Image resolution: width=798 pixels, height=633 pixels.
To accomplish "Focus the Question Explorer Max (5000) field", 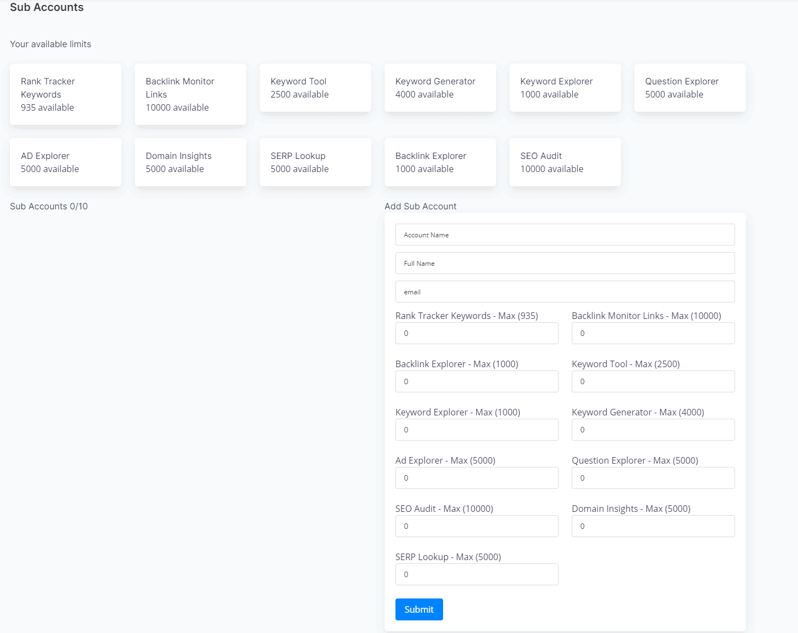I will coord(653,478).
